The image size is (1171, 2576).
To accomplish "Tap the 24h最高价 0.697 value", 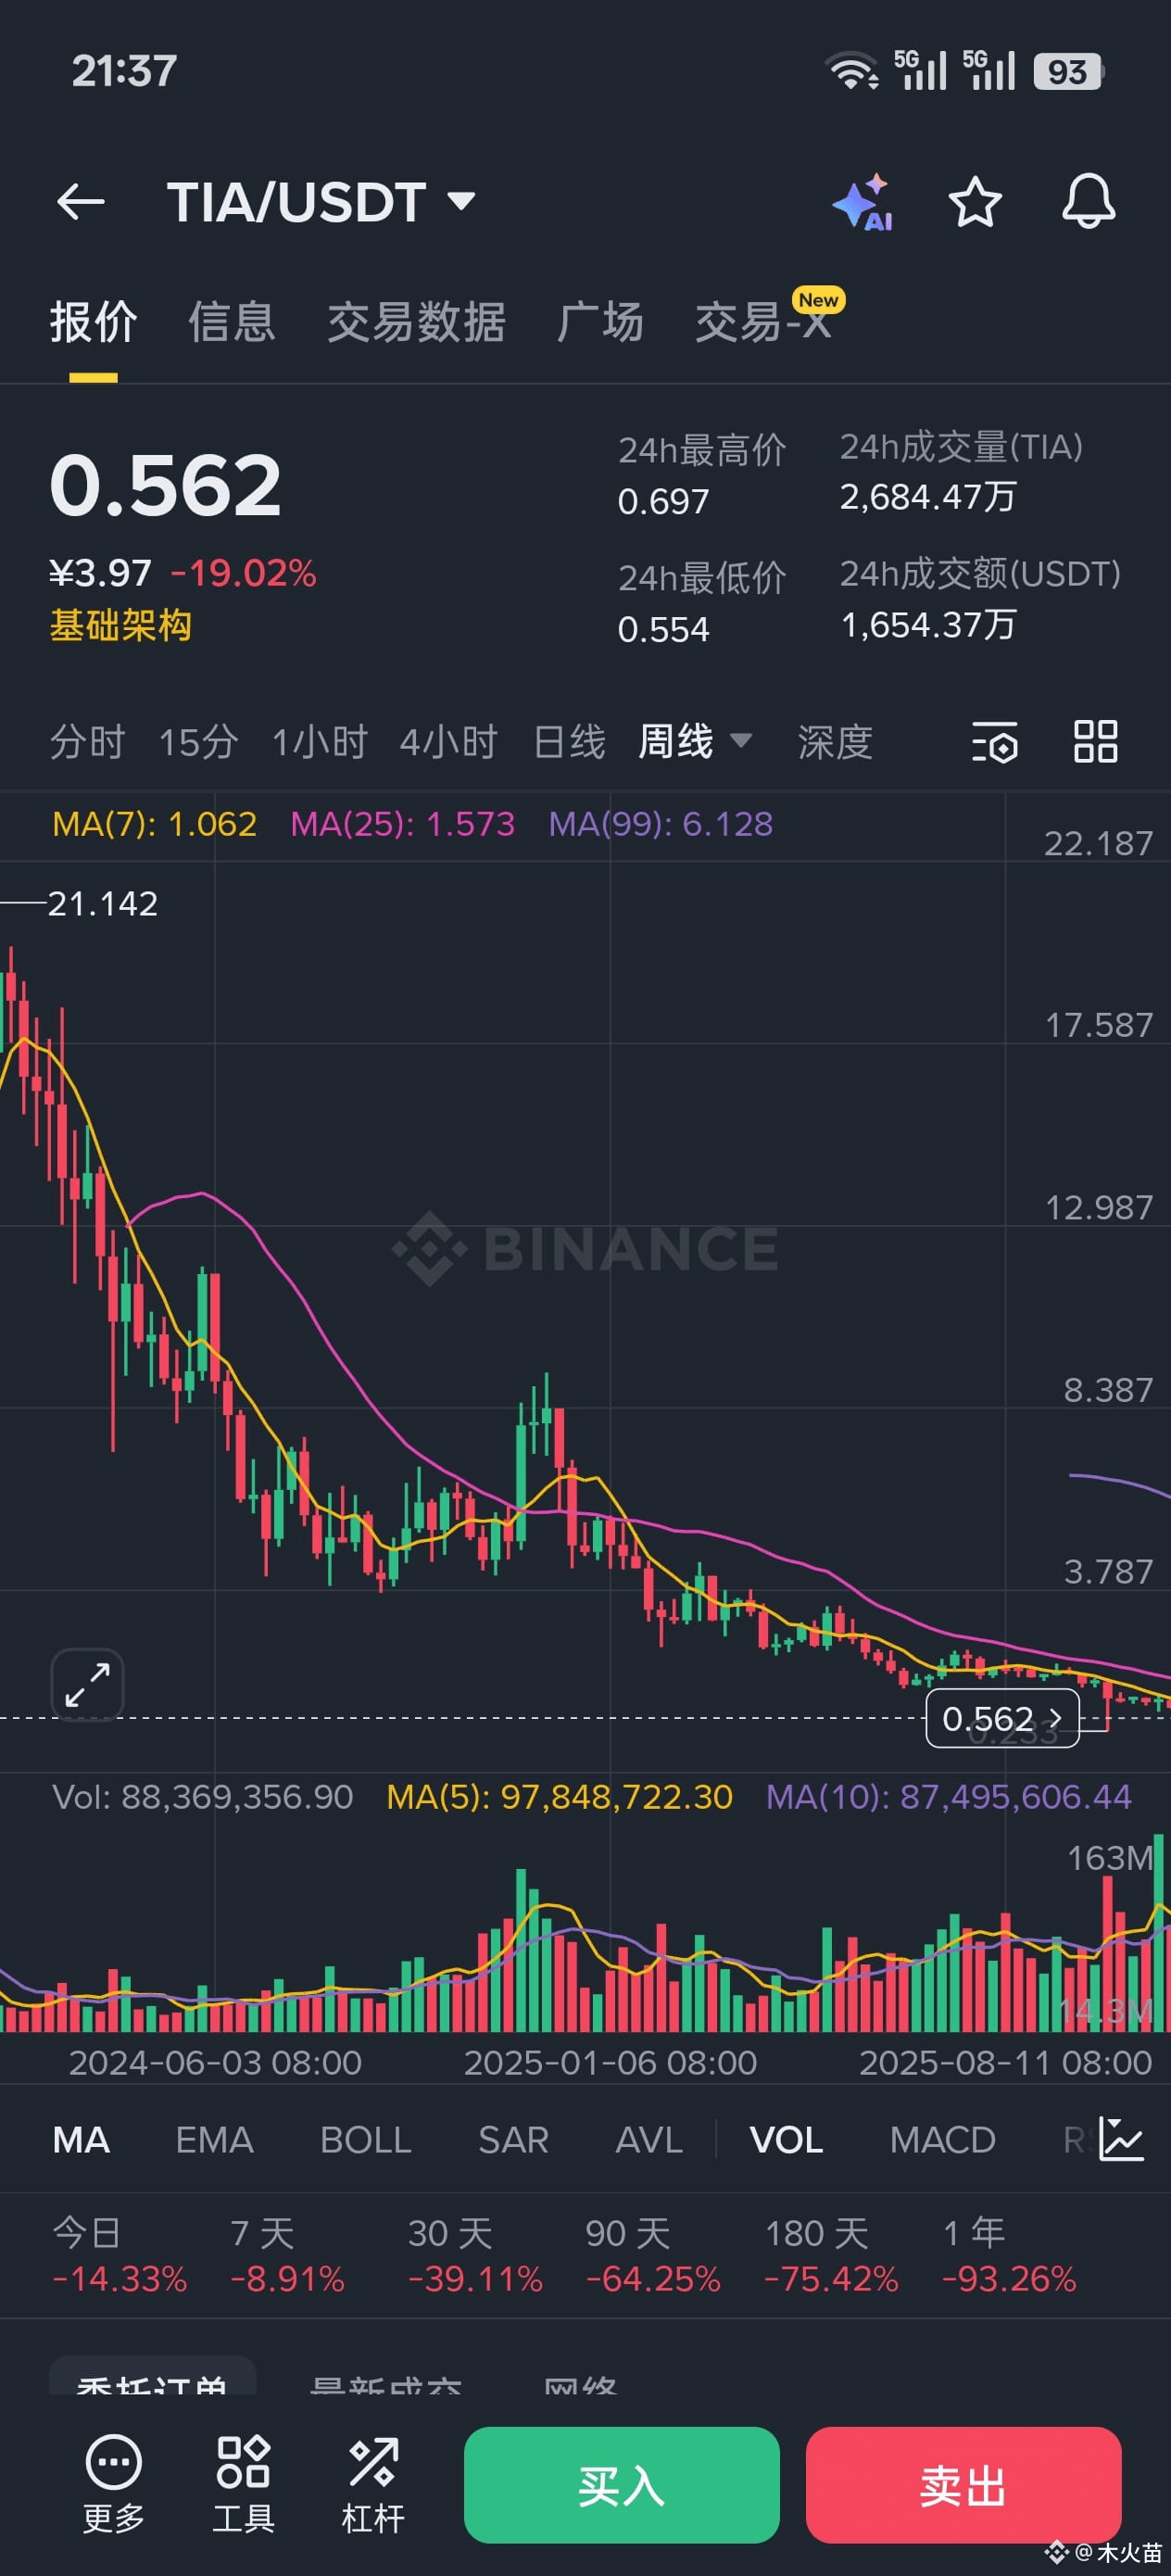I will 663,501.
